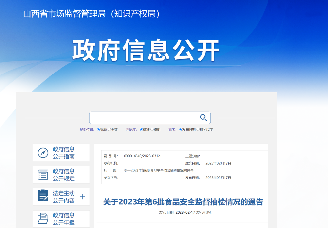Focus the search text input box
The image size is (328, 228).
click(x=144, y=118)
